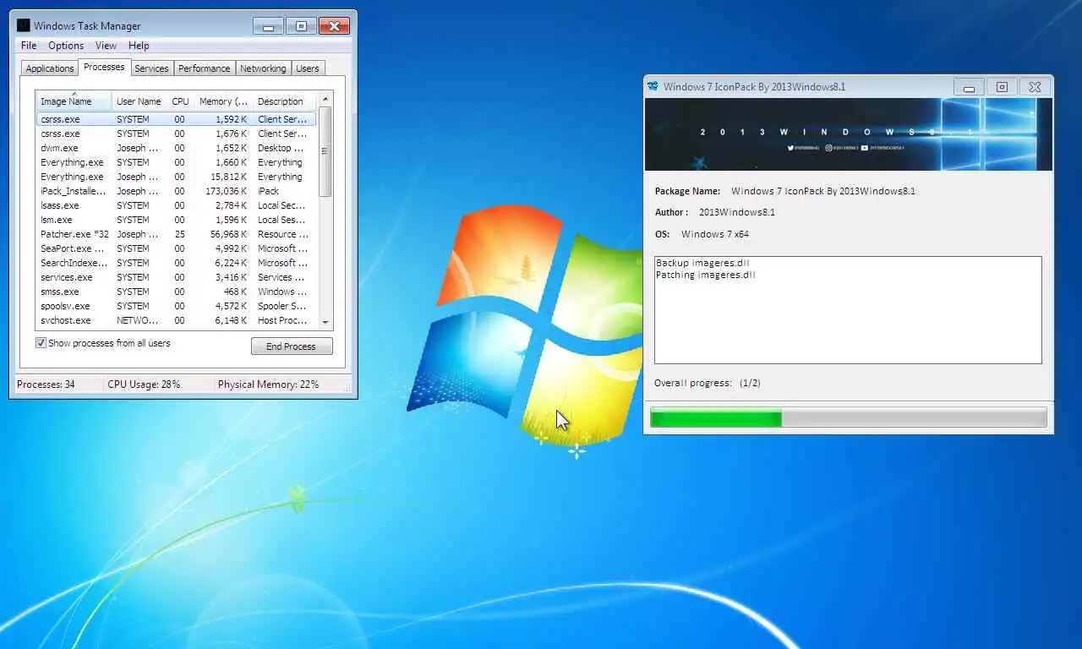This screenshot has width=1082, height=649.
Task: Untick Show processes from all users
Action: pyautogui.click(x=41, y=343)
